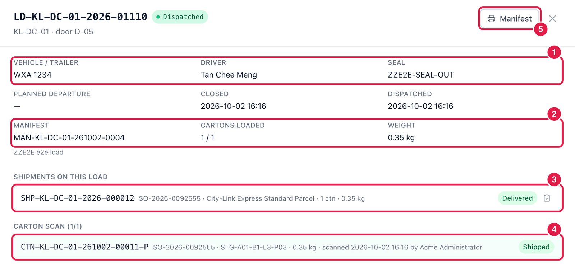Click the printer icon in Manifest button
This screenshot has width=575, height=267.
tap(491, 19)
